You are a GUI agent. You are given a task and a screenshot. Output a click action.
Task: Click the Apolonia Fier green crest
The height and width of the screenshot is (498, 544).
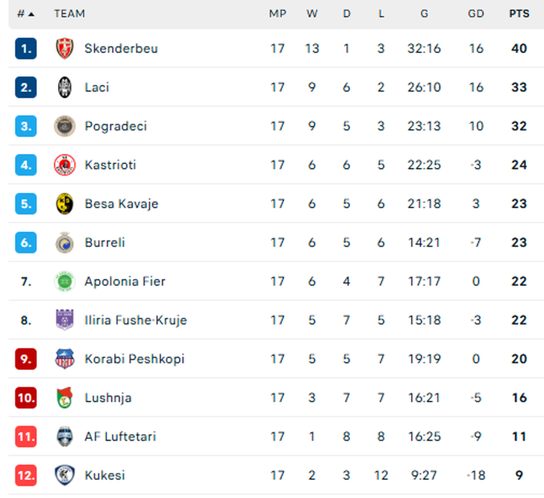click(65, 281)
